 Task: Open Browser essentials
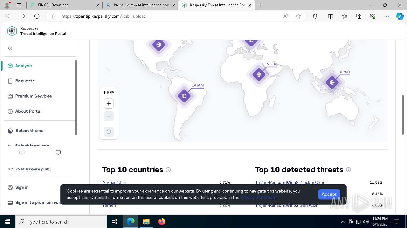point(373,16)
